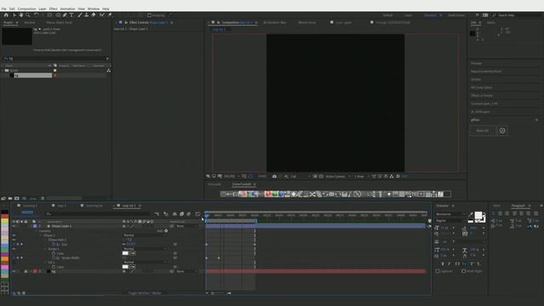Screen dimensions: 544x306
Task: Switch to the Paragraph panel tab
Action: [x=518, y=206]
